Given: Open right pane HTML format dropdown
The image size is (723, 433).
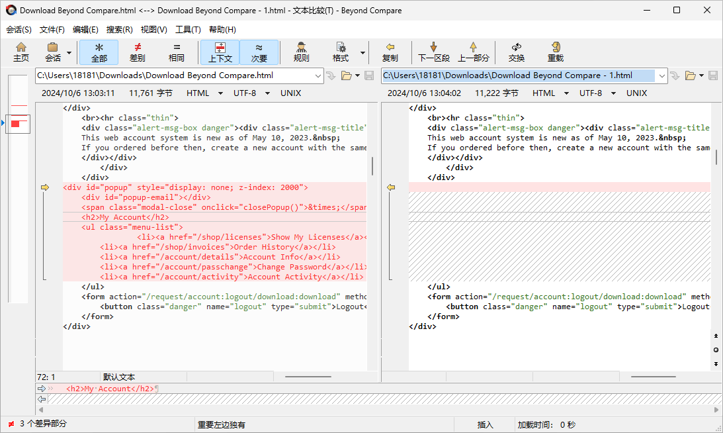Looking at the screenshot, I should [x=567, y=93].
